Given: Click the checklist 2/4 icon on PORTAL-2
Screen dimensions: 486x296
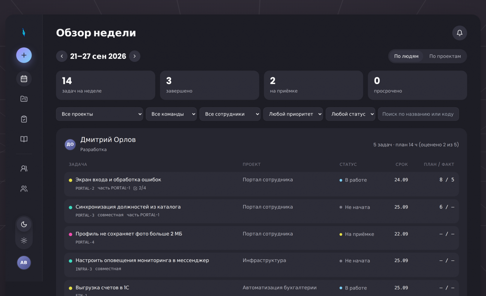Looking at the screenshot, I should [136, 188].
